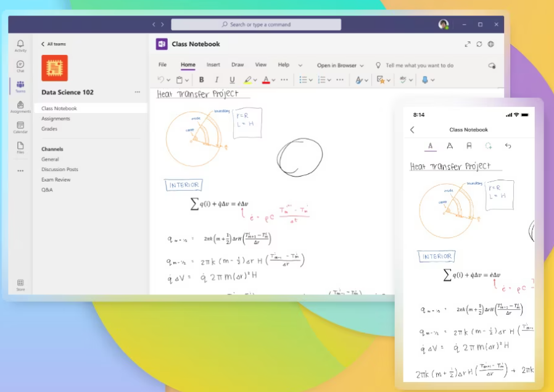Switch to the View ribbon tab
The height and width of the screenshot is (392, 554).
(x=261, y=65)
